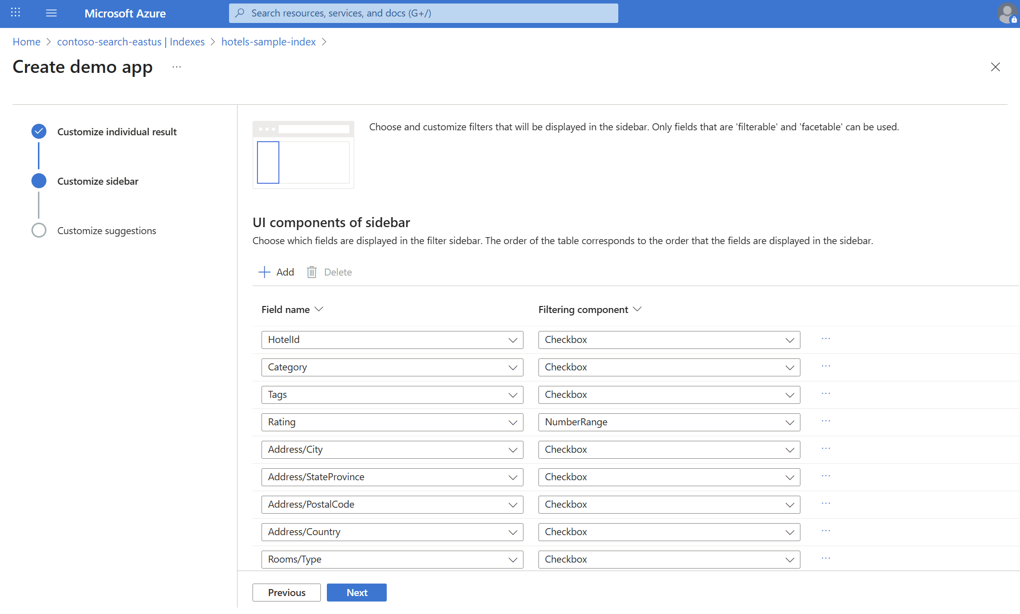Close the Create demo app blade
1020x614 pixels.
995,67
